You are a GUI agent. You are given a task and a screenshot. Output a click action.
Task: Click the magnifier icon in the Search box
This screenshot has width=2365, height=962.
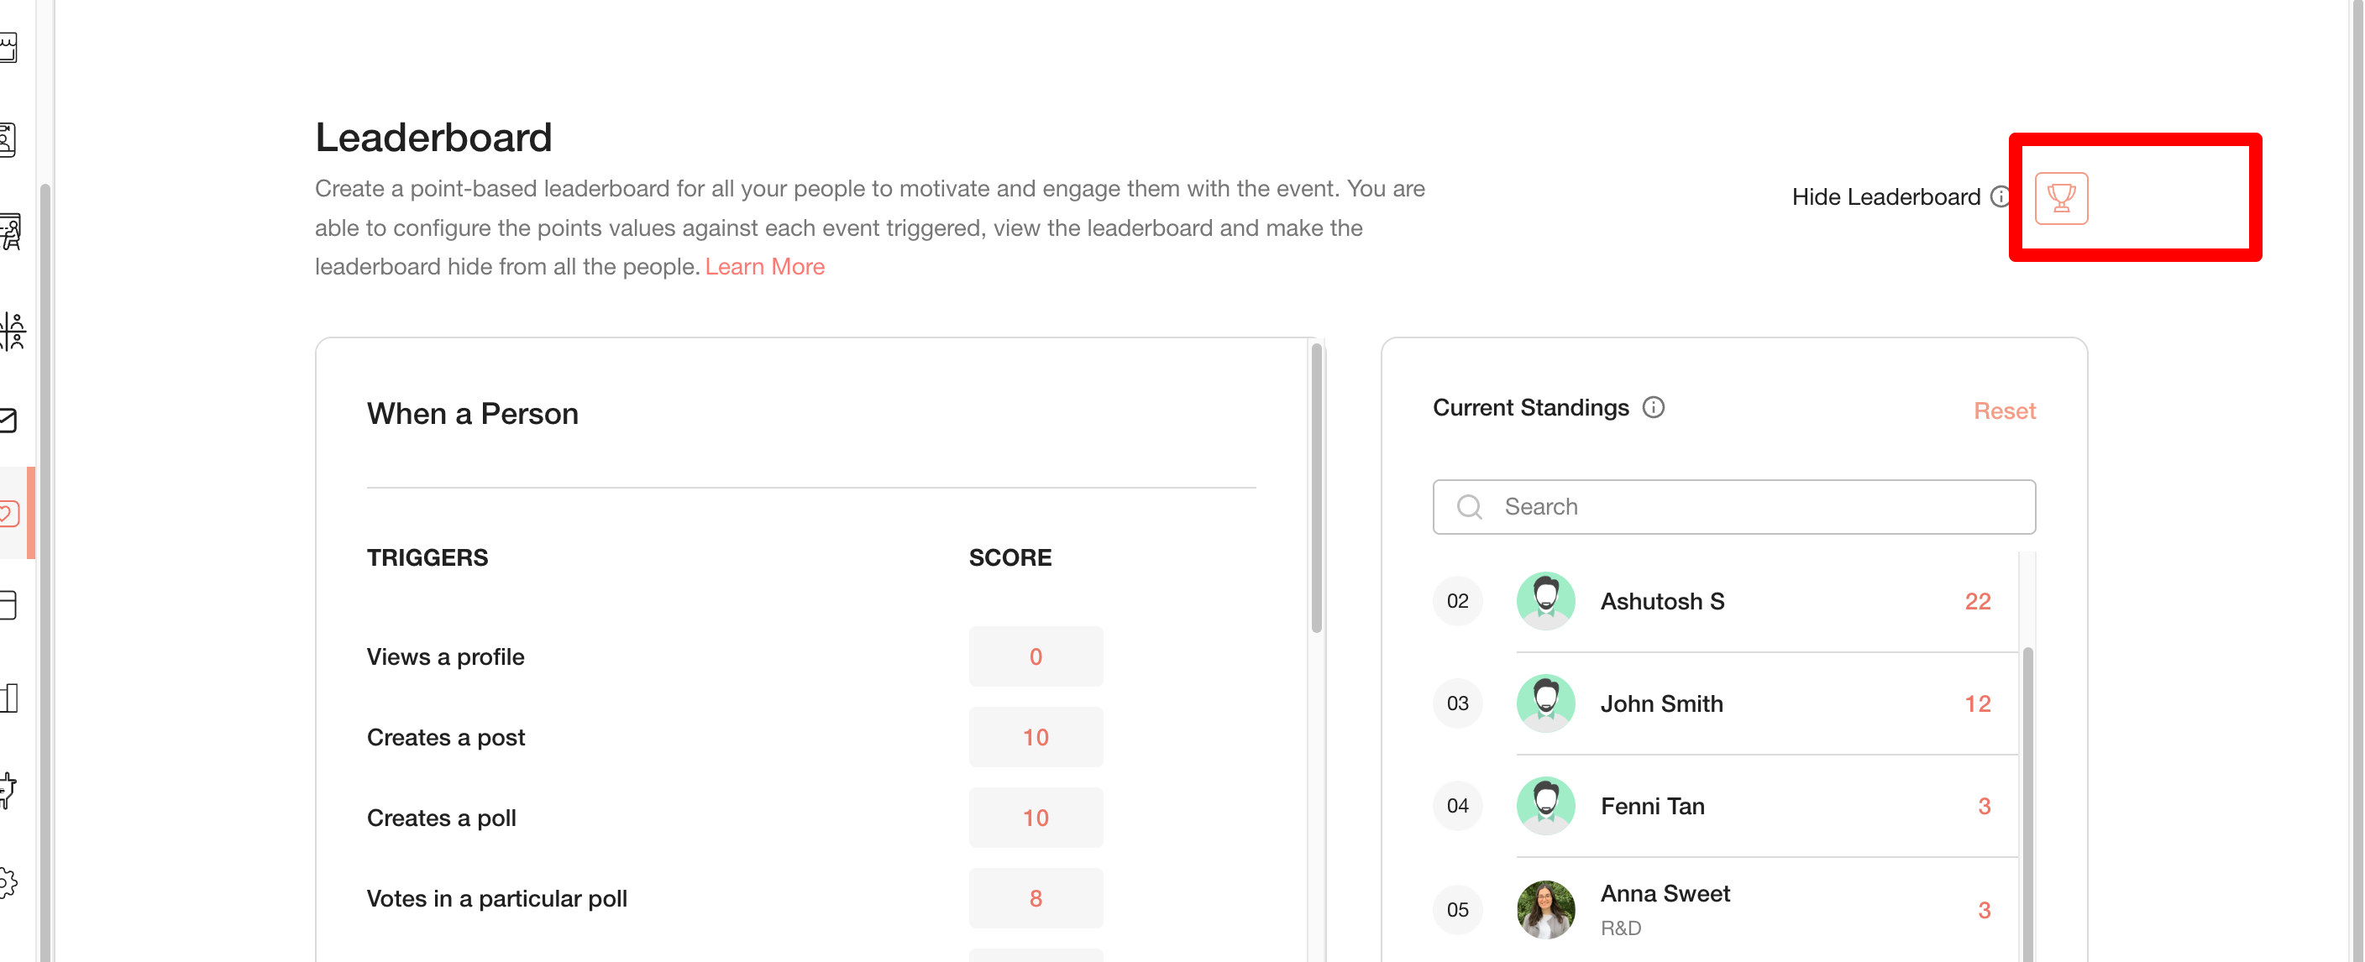tap(1469, 507)
